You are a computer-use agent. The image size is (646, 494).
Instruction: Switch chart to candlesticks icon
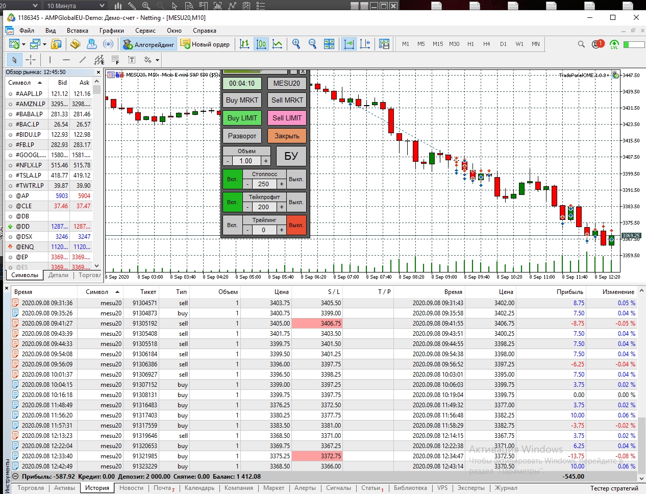[x=261, y=44]
